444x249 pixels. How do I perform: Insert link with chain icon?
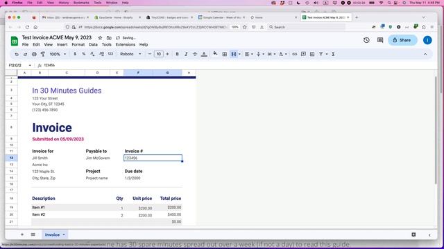point(294,54)
